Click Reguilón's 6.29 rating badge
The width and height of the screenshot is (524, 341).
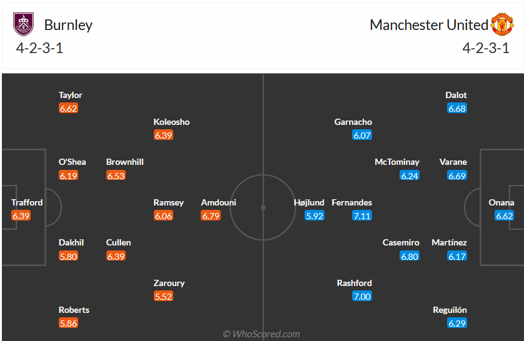point(457,324)
